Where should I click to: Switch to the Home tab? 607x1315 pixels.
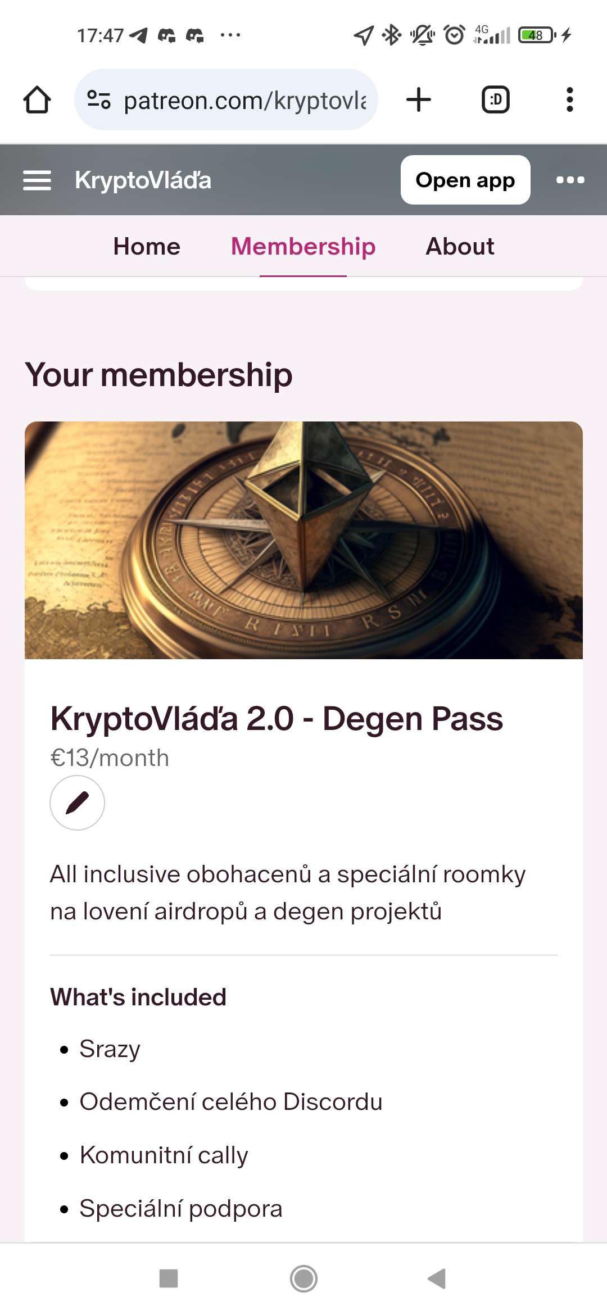tap(147, 247)
